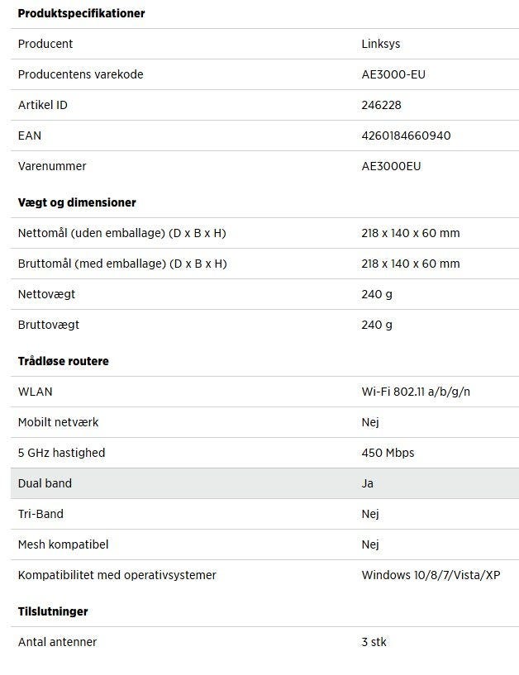Screen dimensions: 519x675
Task: Select the Nettomål dimensions row label
Action: click(x=121, y=233)
